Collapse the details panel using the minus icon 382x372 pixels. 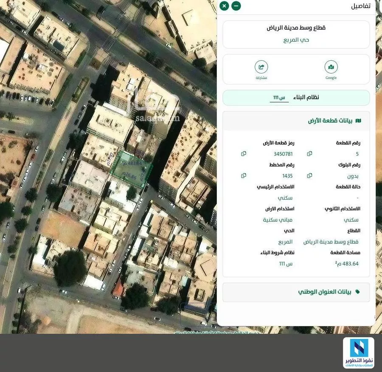pos(236,6)
